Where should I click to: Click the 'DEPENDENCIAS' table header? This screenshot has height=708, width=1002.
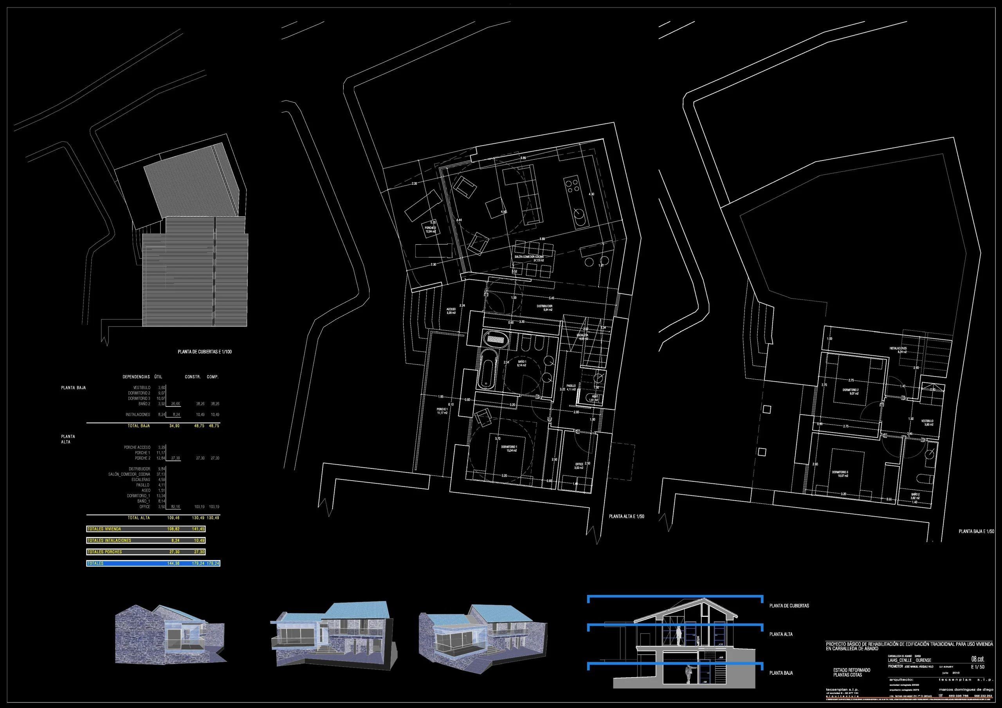[x=136, y=377]
